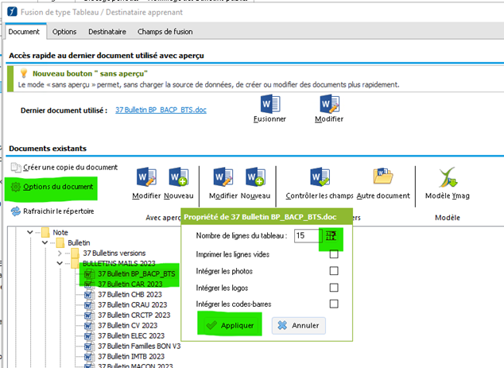Check Intégrer les codes-barres option

(x=334, y=304)
